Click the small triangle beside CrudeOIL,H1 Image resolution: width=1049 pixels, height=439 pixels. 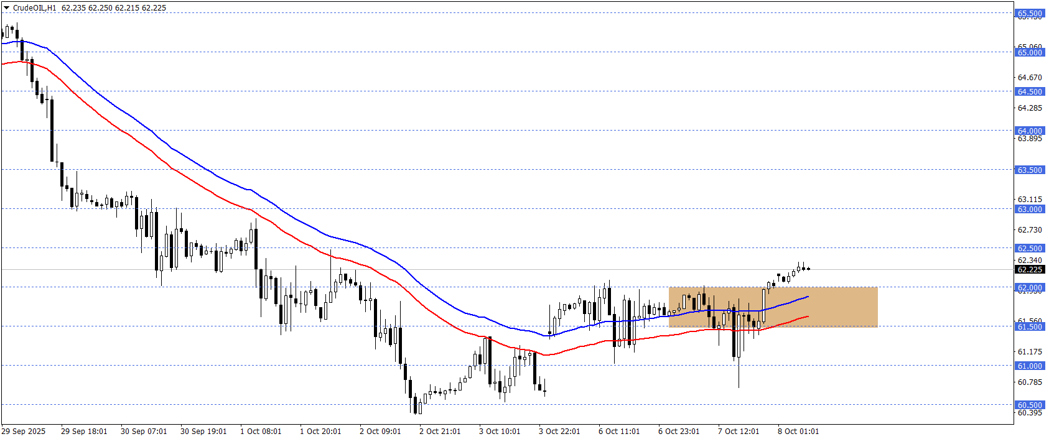[7, 8]
